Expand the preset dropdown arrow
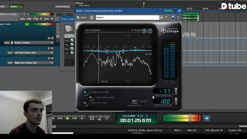The image size is (247, 139). (161, 17)
